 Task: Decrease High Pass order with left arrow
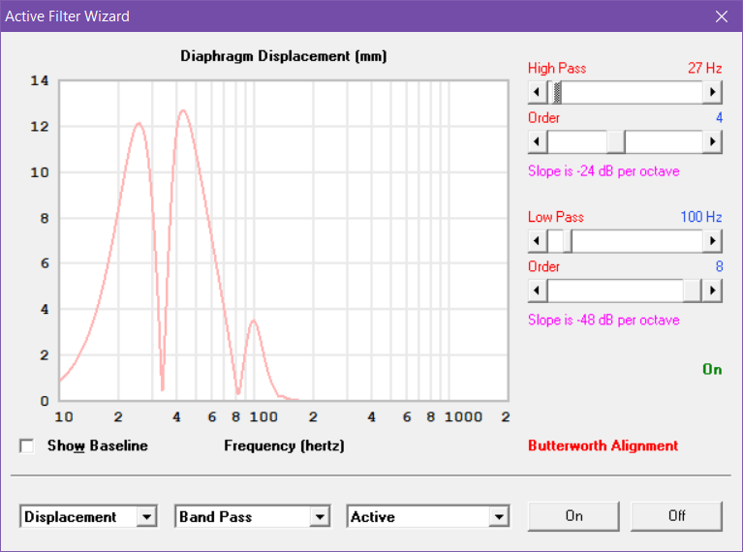[538, 141]
